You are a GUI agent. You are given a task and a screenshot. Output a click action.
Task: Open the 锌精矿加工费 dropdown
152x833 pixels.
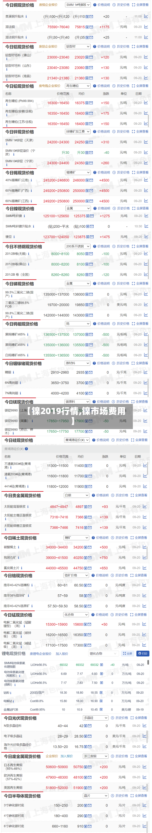coord(78,132)
